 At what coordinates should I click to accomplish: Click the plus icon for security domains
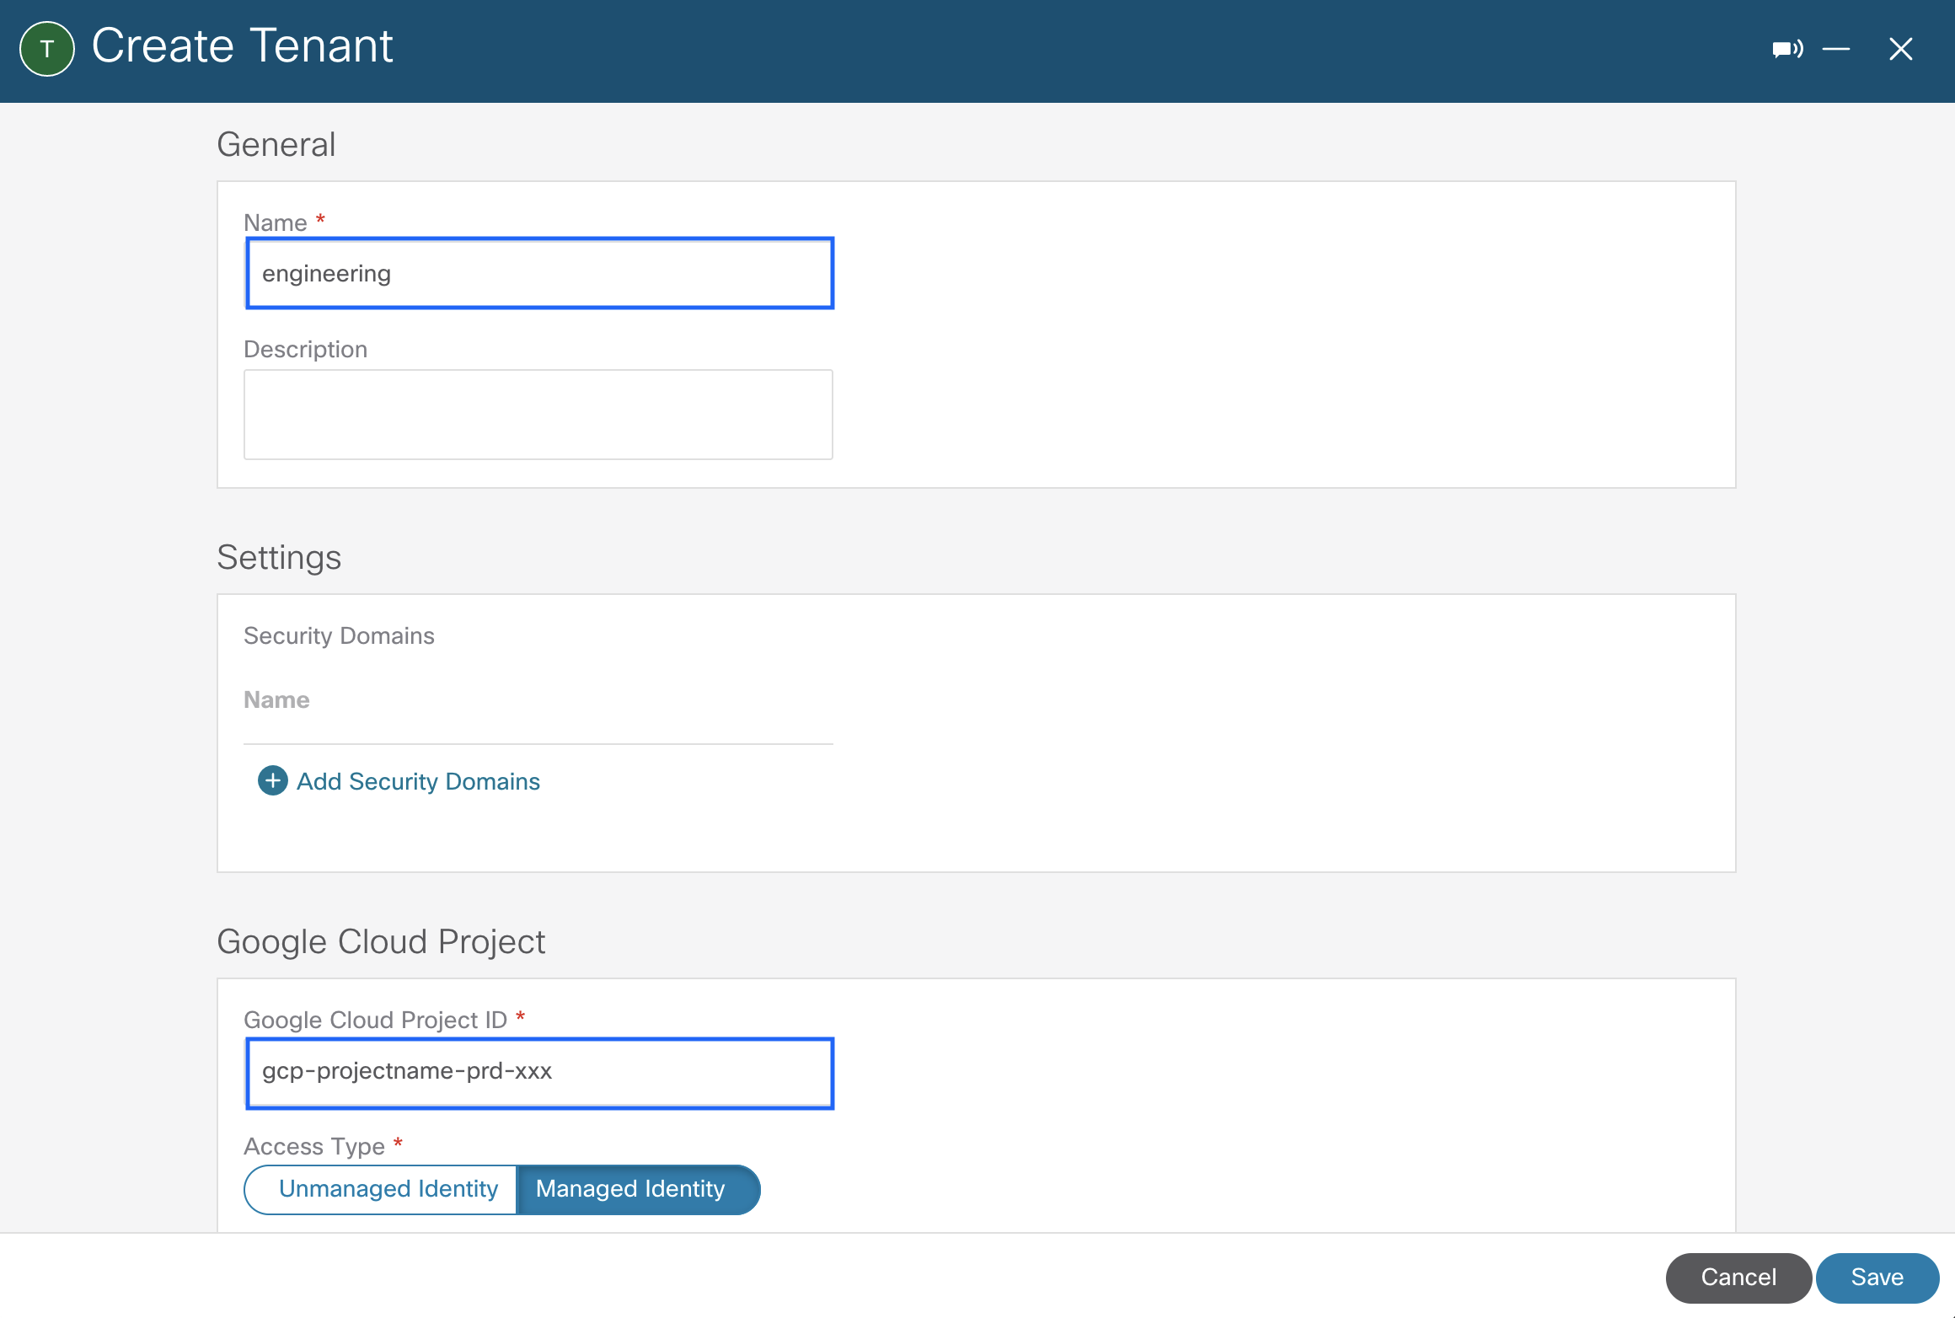coord(272,780)
